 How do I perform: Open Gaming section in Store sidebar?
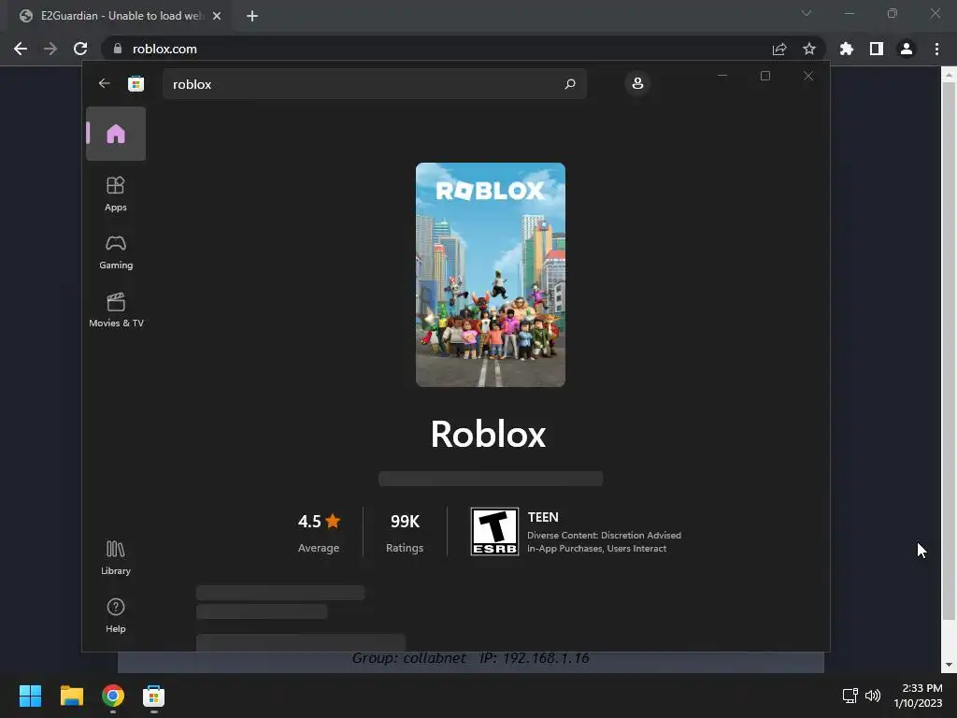coord(116,252)
